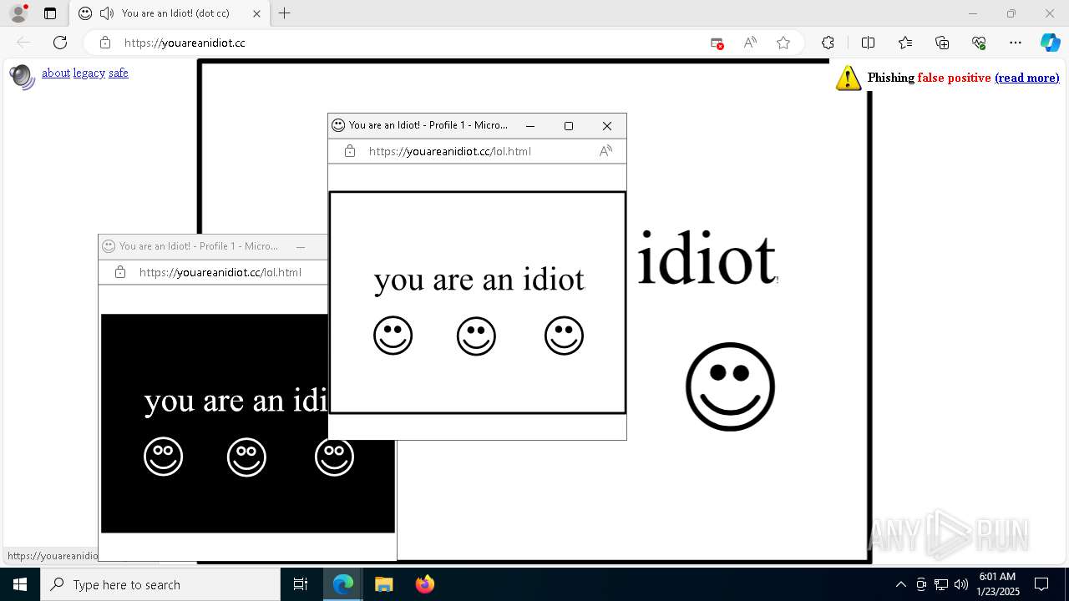Open File Explorer from the taskbar
Screen dimensions: 1069x601
click(383, 584)
